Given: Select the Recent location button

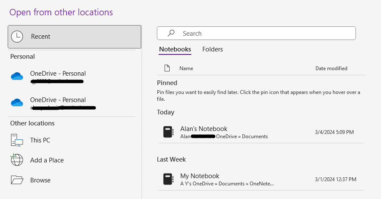Looking at the screenshot, I should click(x=74, y=37).
